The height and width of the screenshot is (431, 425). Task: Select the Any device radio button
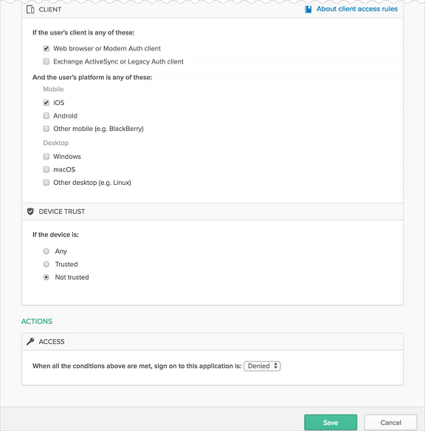(x=46, y=251)
